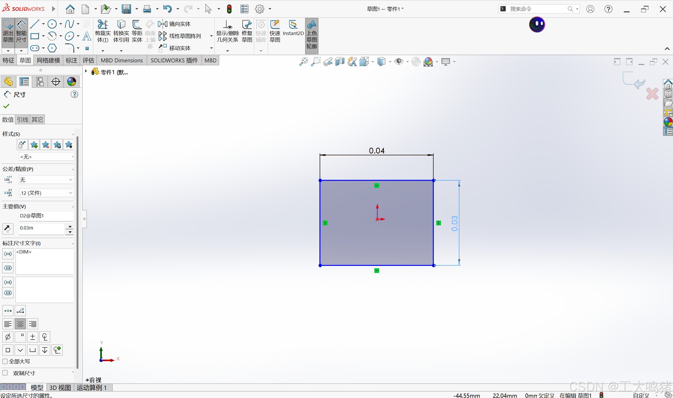Open the 引线 property tab
Screen dimensions: 673x398
click(x=23, y=120)
